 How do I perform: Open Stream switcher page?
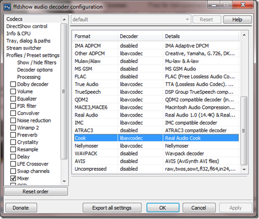coord(24,48)
